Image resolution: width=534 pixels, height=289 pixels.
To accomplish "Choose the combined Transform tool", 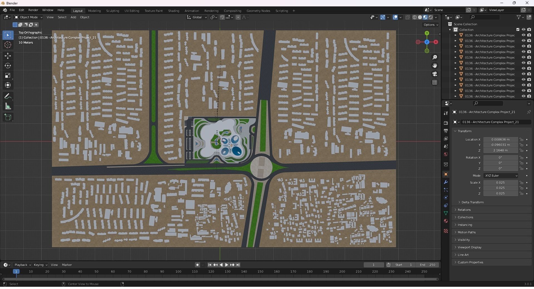I will point(8,85).
